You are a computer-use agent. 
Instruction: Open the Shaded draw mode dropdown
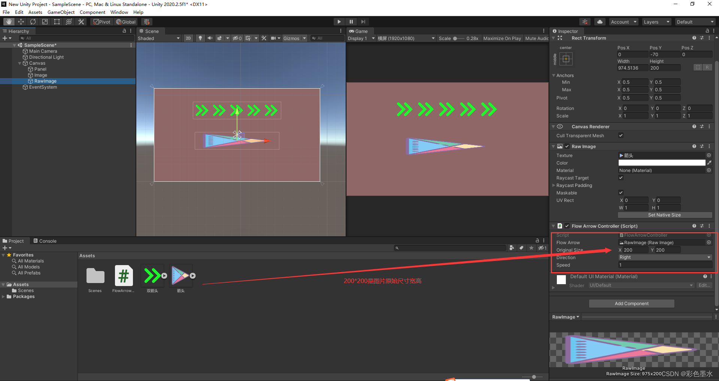[159, 38]
